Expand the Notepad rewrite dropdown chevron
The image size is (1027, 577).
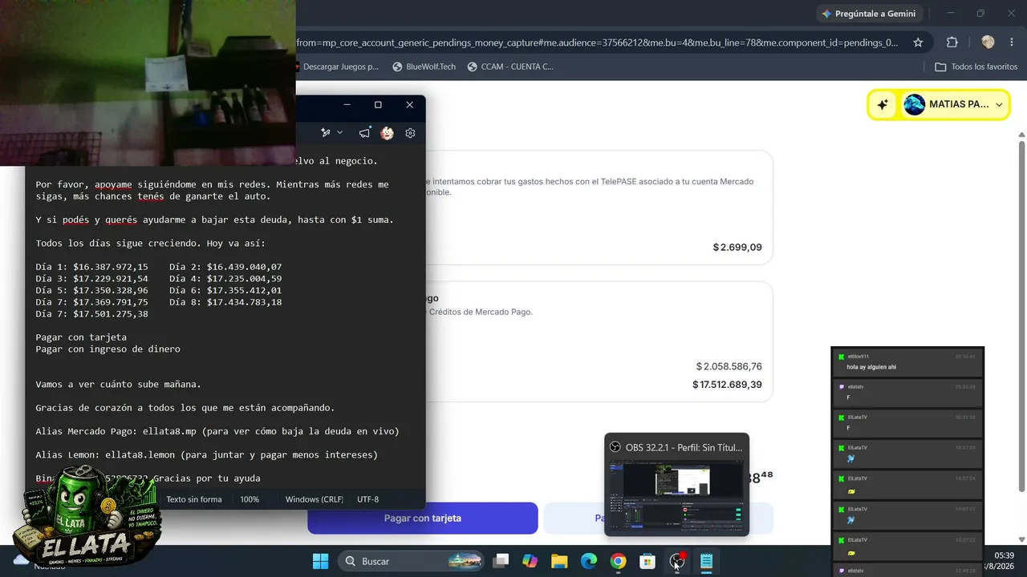point(340,133)
